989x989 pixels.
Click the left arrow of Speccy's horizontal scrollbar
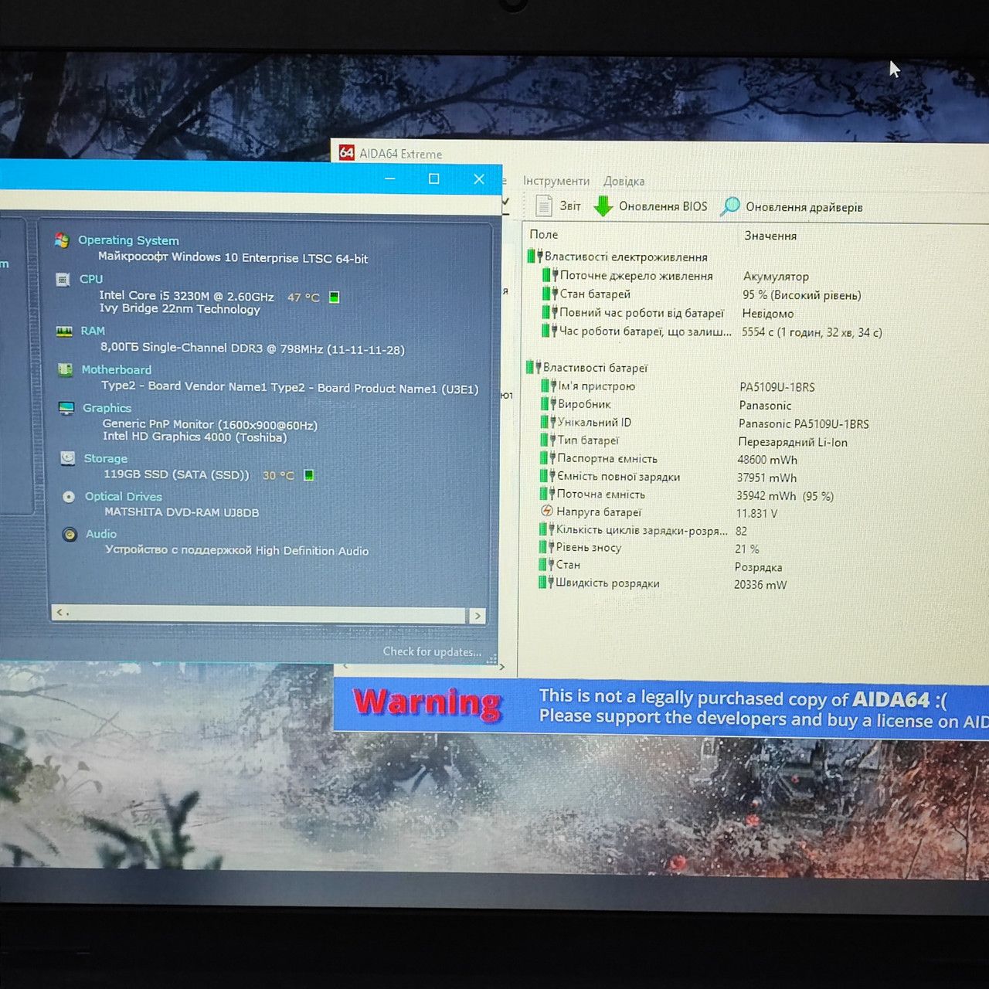59,613
